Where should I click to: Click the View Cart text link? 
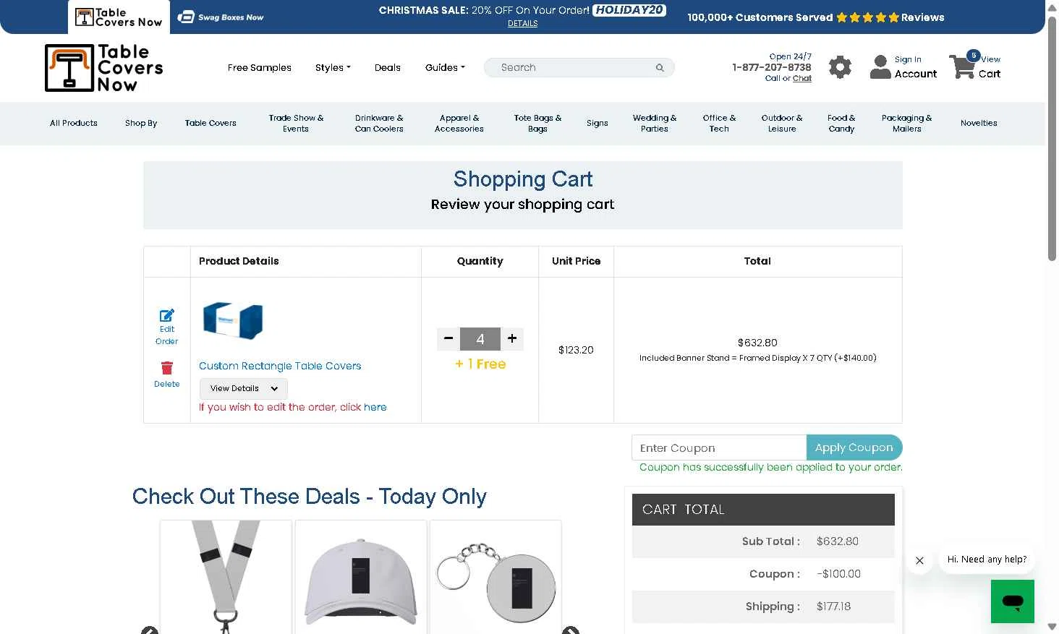point(990,67)
